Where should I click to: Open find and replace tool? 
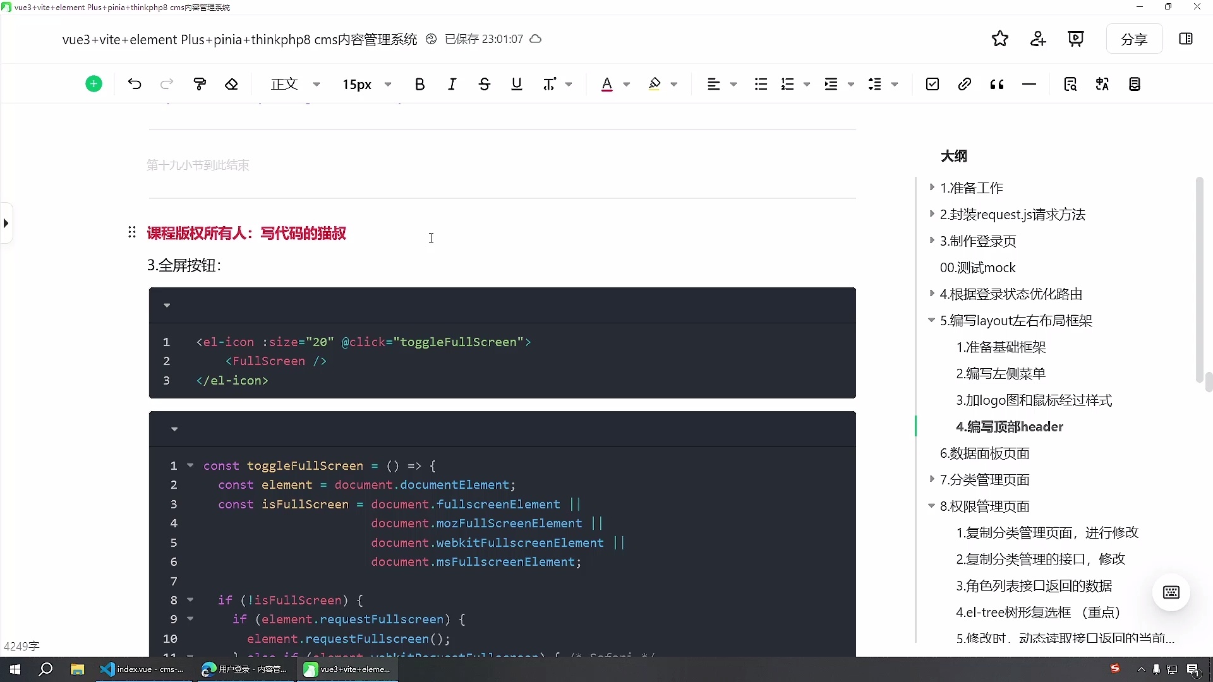point(1070,84)
